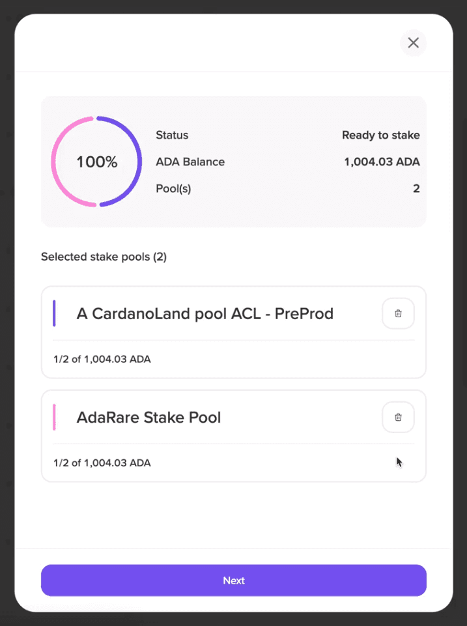Click the 100% label inside the donut chart
467x626 pixels.
(x=97, y=162)
